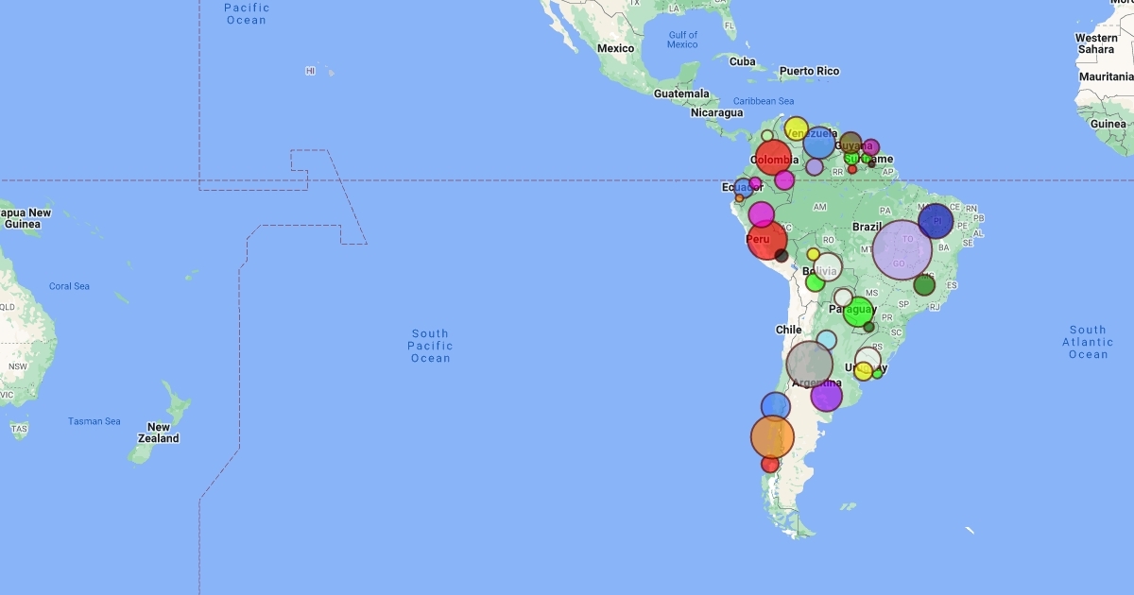Select the small red bubble below the orange Chile bubble
Viewport: 1134px width, 595px height.
tap(770, 465)
